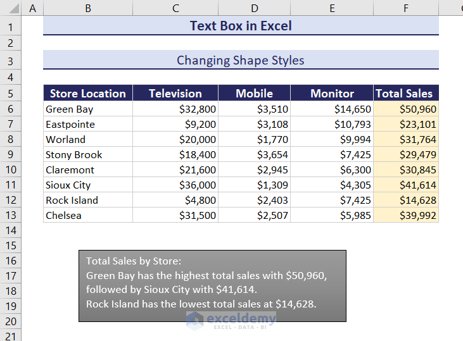
Task: Click the 'Text Box in Excel' title cell
Action: click(x=241, y=26)
